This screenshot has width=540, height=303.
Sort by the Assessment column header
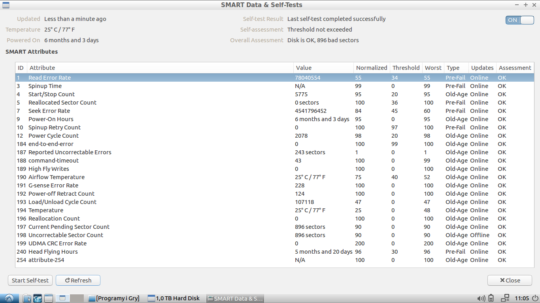click(515, 68)
